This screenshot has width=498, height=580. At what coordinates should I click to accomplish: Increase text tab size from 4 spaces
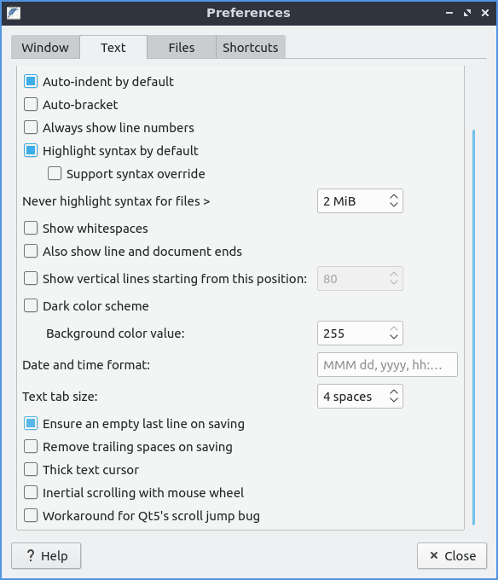point(394,391)
